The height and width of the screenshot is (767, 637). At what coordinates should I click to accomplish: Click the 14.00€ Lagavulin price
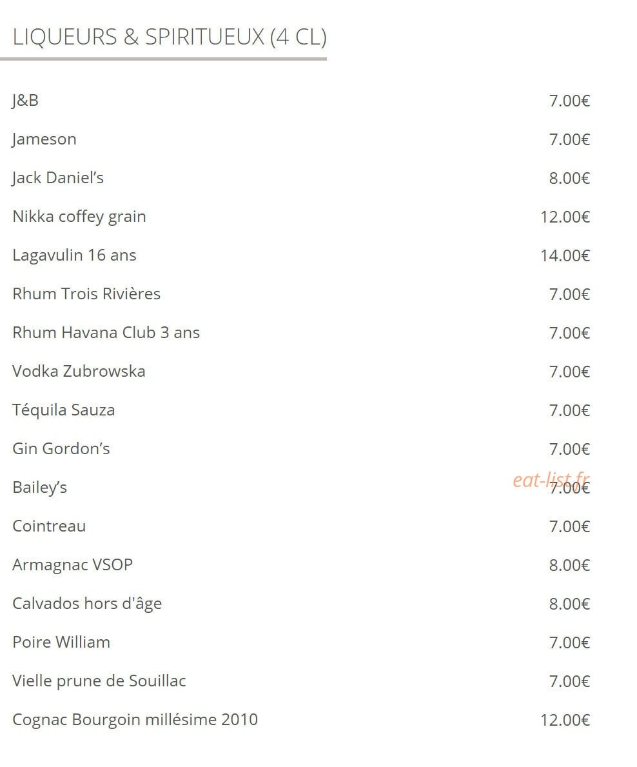tap(565, 256)
